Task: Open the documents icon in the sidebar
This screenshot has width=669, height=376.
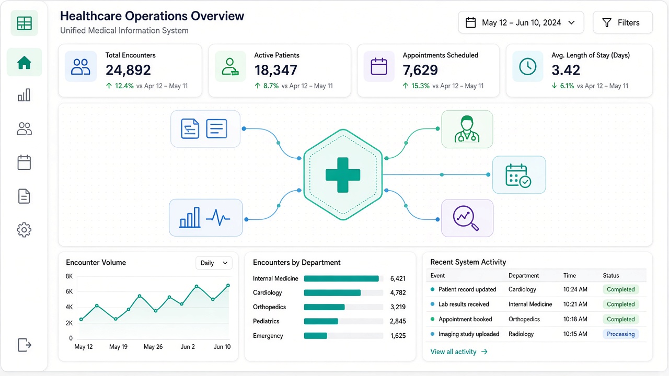Action: (x=24, y=196)
